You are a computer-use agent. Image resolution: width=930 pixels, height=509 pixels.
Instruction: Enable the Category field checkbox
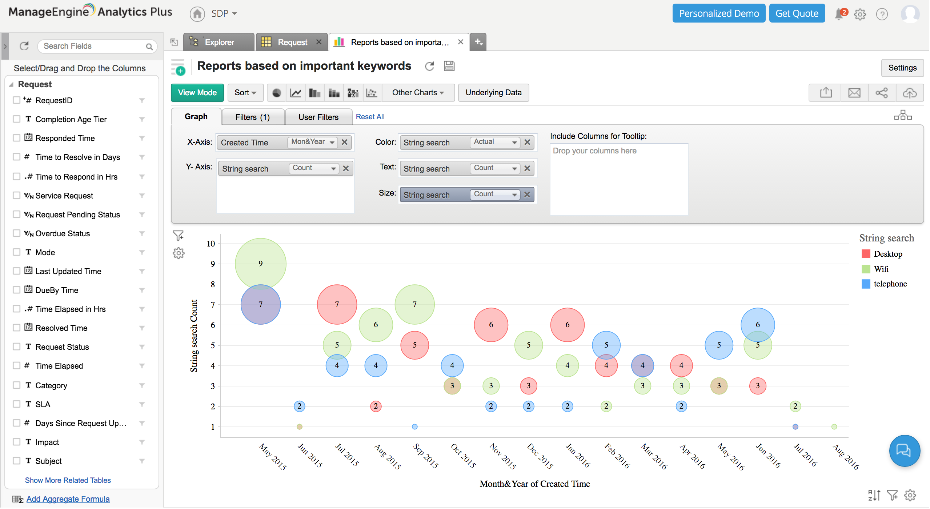click(x=16, y=385)
